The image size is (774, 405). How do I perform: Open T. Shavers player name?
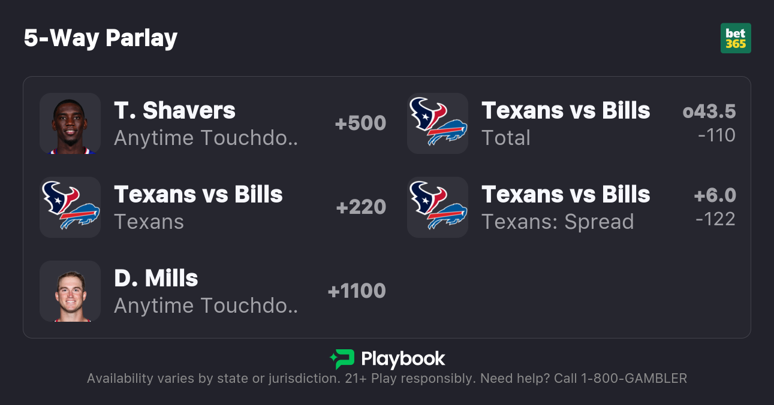174,111
